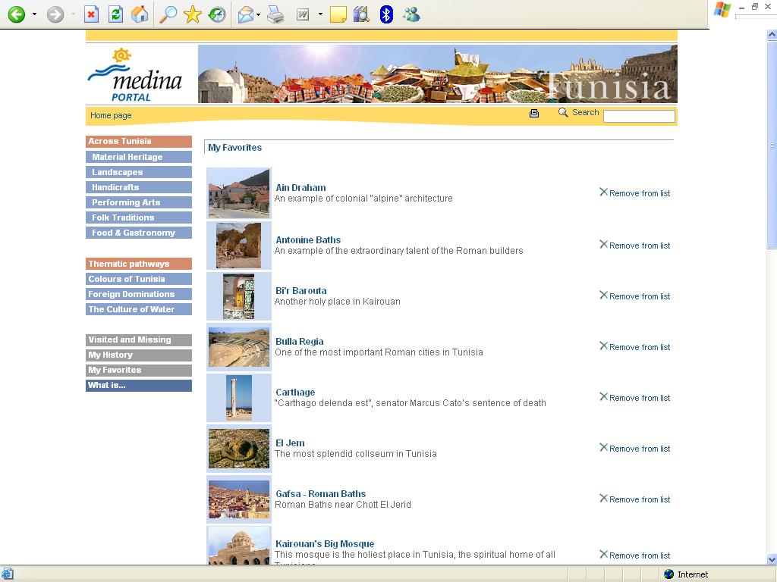Open the El Jem title link
This screenshot has height=582, width=777.
click(290, 443)
